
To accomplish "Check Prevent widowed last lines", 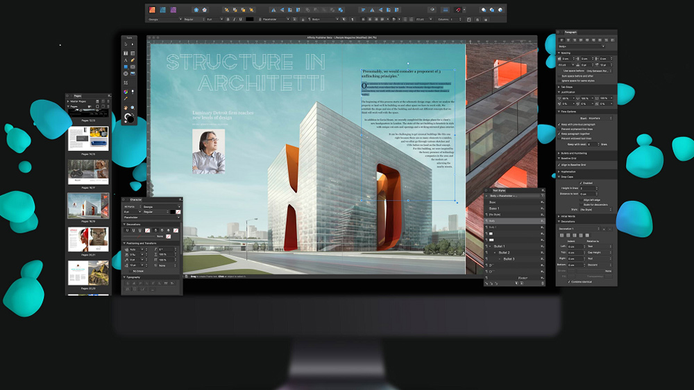I will tap(559, 139).
